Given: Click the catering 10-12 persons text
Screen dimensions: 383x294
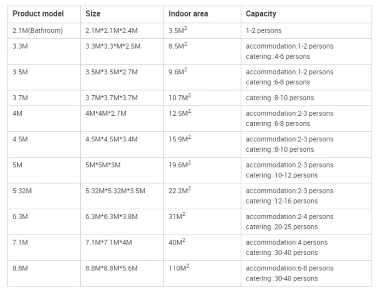Looking at the screenshot, I should [281, 175].
